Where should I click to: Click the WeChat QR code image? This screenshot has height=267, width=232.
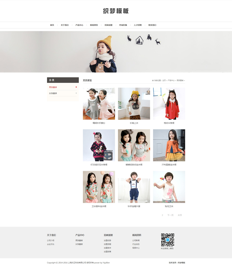[x=167, y=240]
